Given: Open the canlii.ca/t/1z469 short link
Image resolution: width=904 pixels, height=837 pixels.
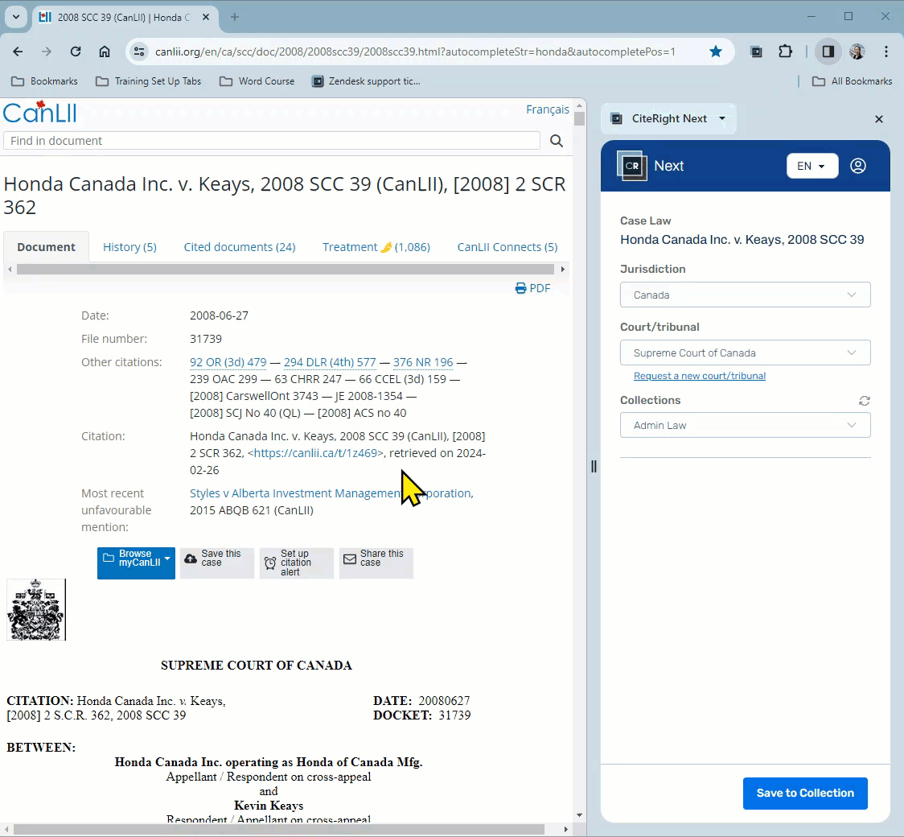Looking at the screenshot, I should [x=317, y=453].
